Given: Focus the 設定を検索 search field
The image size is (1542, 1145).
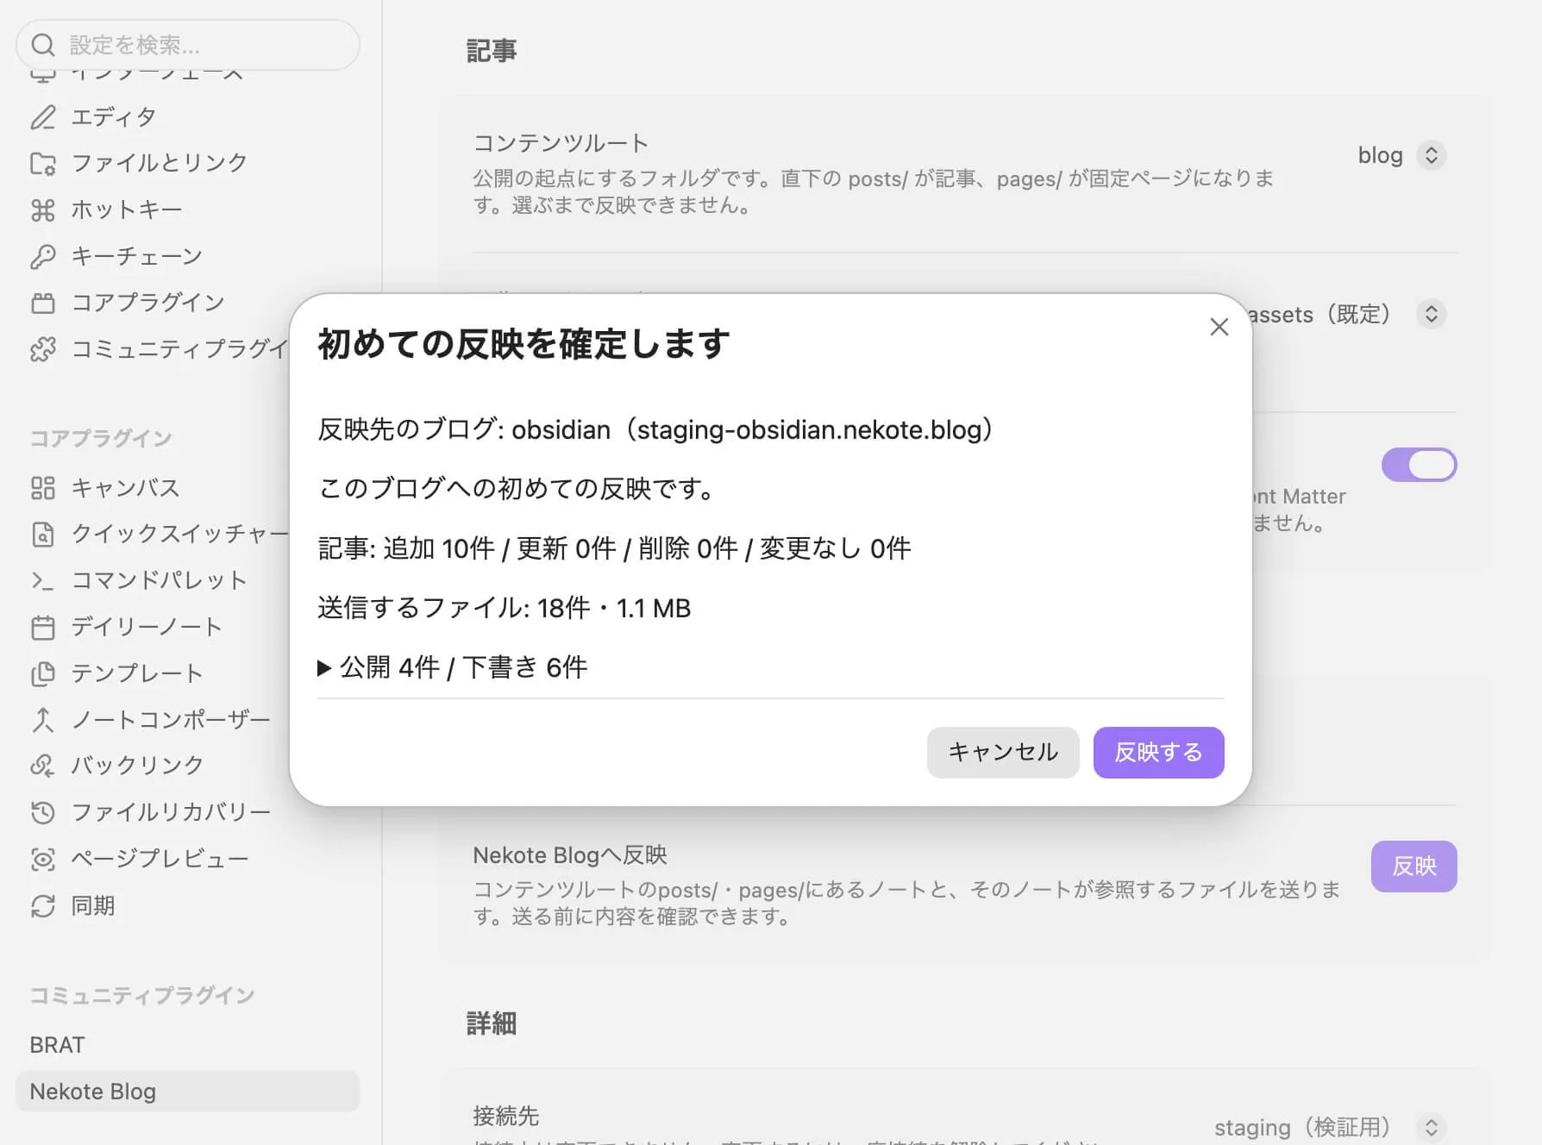Looking at the screenshot, I should tap(188, 45).
